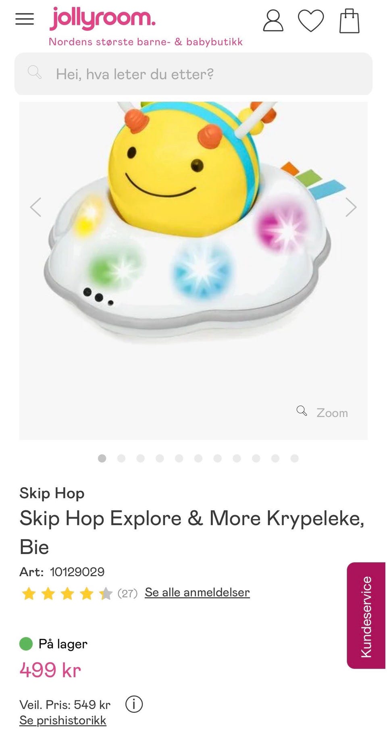Open the shopping bag cart
Screen dimensions: 387x733
pyautogui.click(x=349, y=21)
